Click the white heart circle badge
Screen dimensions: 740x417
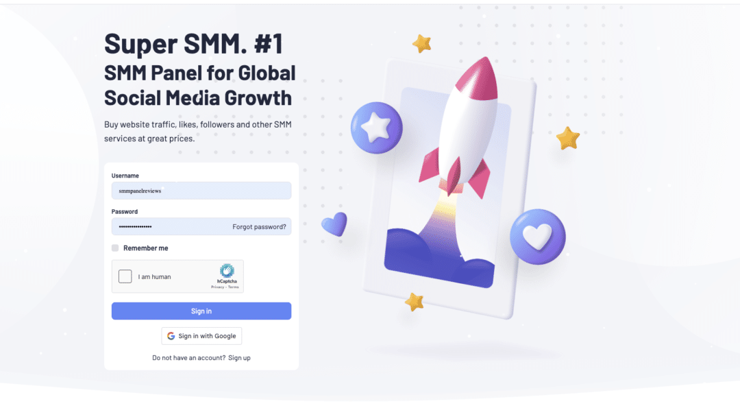[x=538, y=237]
